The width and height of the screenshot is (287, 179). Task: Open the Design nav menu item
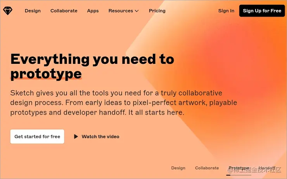[x=33, y=11]
